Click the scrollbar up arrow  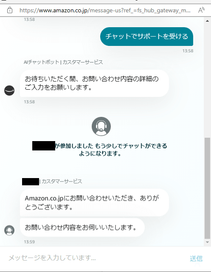tap(207, 21)
